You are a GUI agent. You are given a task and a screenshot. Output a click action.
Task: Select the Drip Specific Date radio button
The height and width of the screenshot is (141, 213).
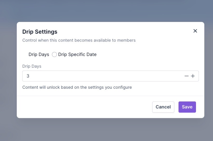54,54
